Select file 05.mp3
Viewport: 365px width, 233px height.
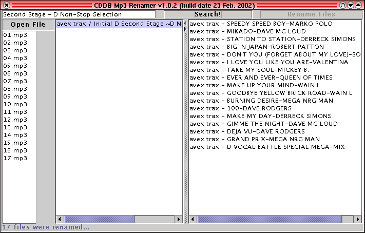pos(19,66)
